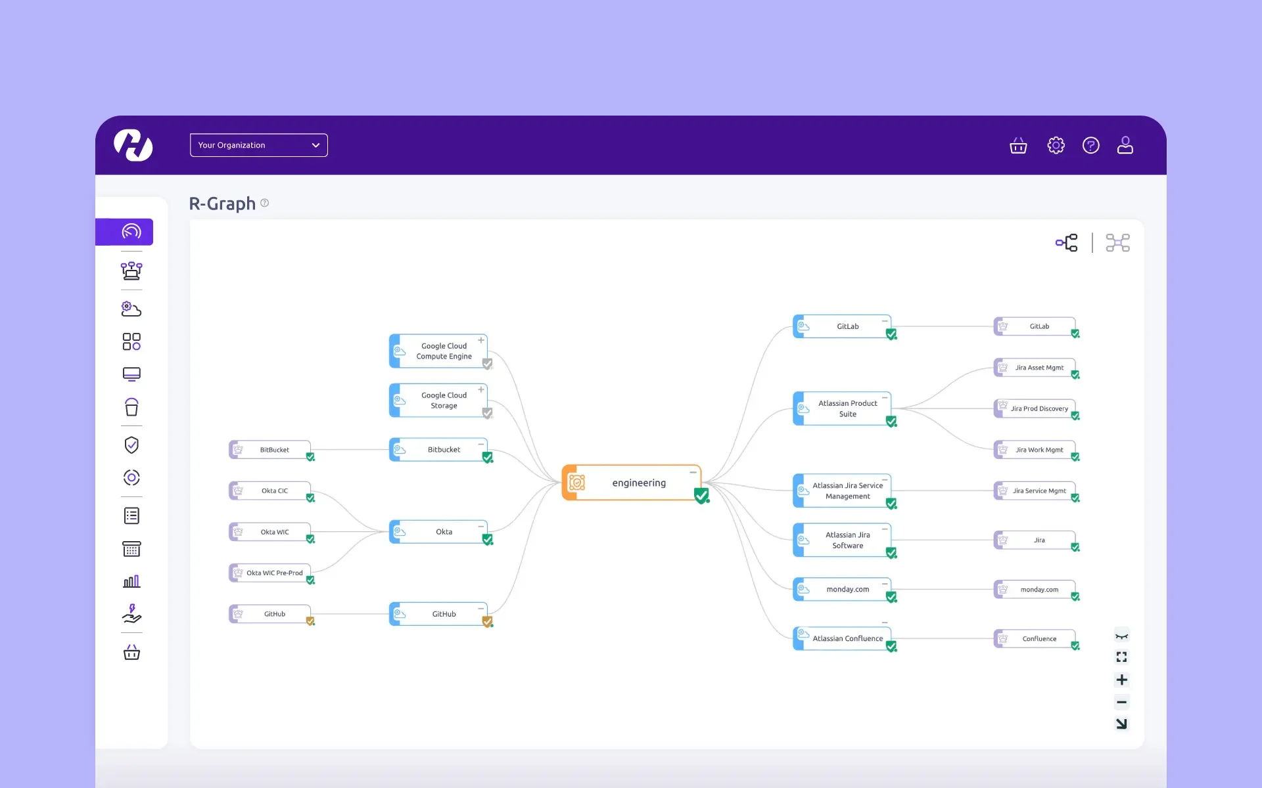The image size is (1262, 788).
Task: Collapse the monday.com middle node
Action: click(x=885, y=584)
